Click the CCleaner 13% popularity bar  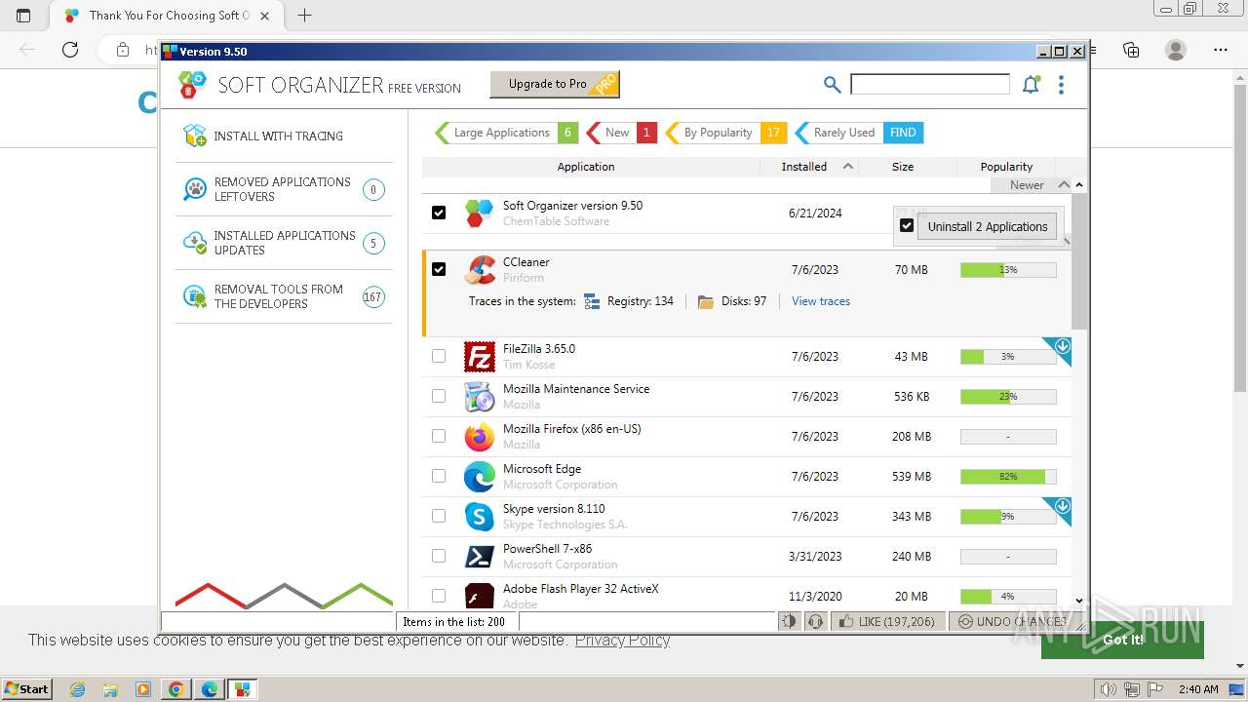1008,270
